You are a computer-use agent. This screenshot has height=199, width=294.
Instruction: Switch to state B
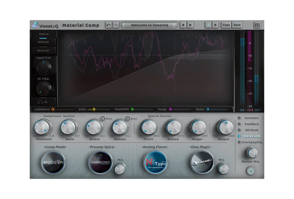point(215,25)
